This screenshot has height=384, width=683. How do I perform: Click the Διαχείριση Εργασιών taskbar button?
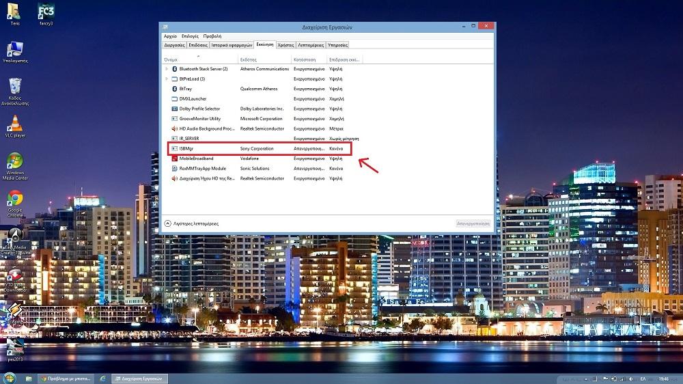(x=139, y=379)
